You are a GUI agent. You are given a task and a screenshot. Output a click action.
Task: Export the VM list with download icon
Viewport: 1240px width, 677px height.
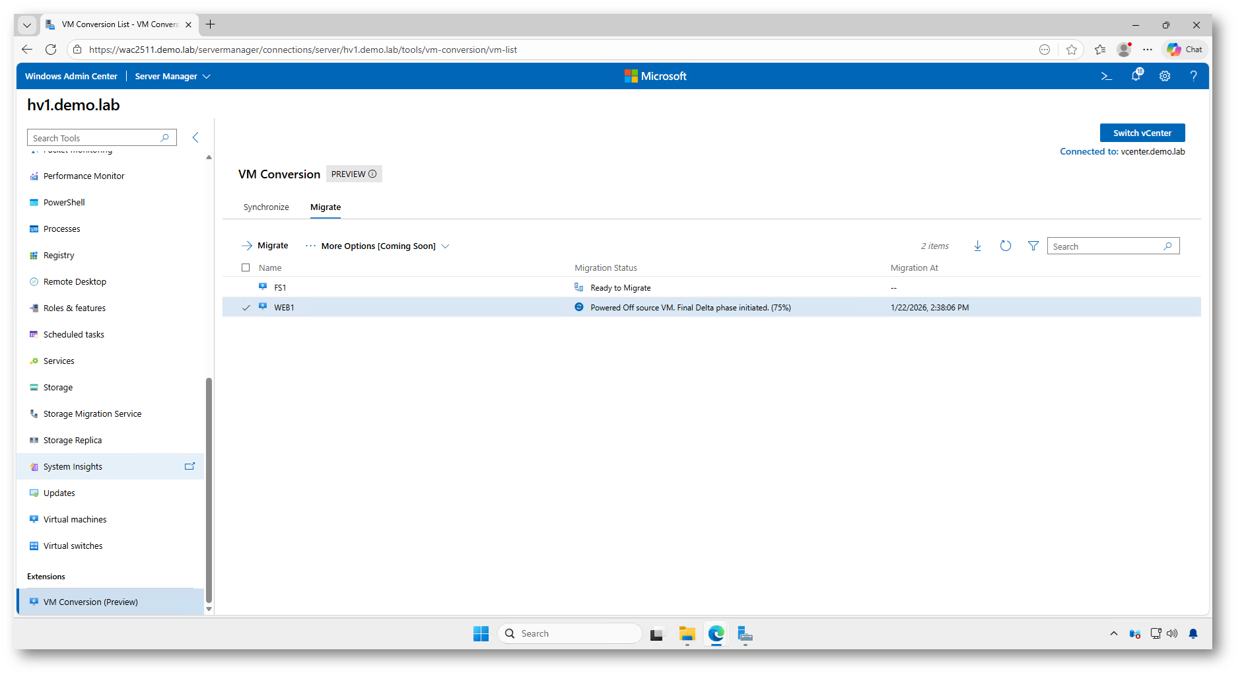(977, 246)
